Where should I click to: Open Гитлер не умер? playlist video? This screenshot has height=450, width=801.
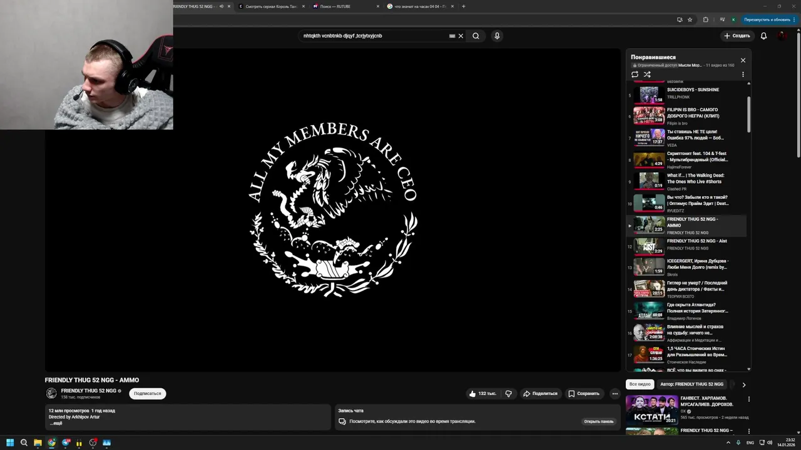(x=686, y=289)
